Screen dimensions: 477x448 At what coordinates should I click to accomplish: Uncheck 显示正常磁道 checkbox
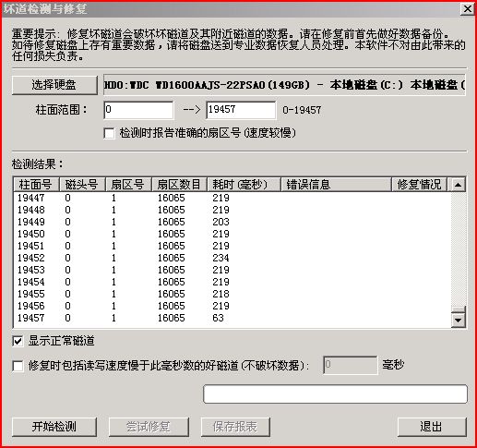point(18,341)
